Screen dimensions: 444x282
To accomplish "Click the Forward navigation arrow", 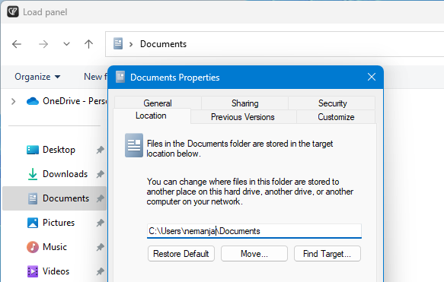I will [43, 44].
